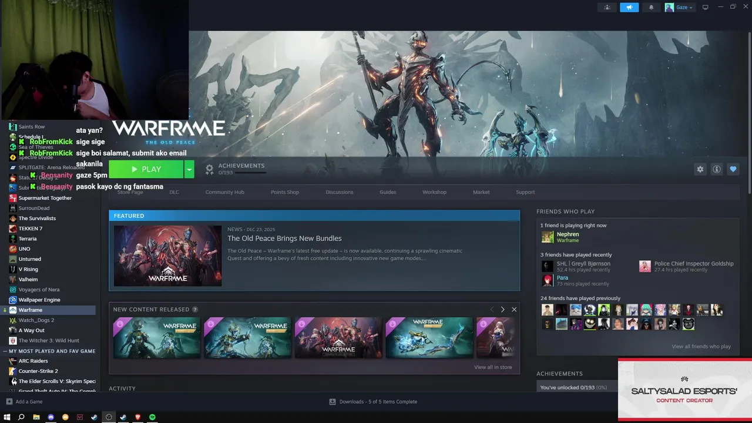Image resolution: width=752 pixels, height=423 pixels.
Task: Select A Way Out in the library list
Action: coord(32,331)
